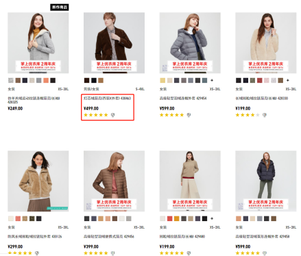Open product title ending in 430463

pyautogui.click(x=107, y=99)
